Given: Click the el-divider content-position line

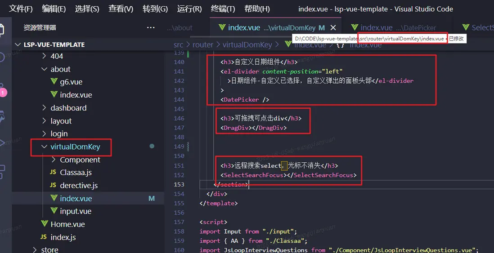Looking at the screenshot, I should click(x=281, y=71).
